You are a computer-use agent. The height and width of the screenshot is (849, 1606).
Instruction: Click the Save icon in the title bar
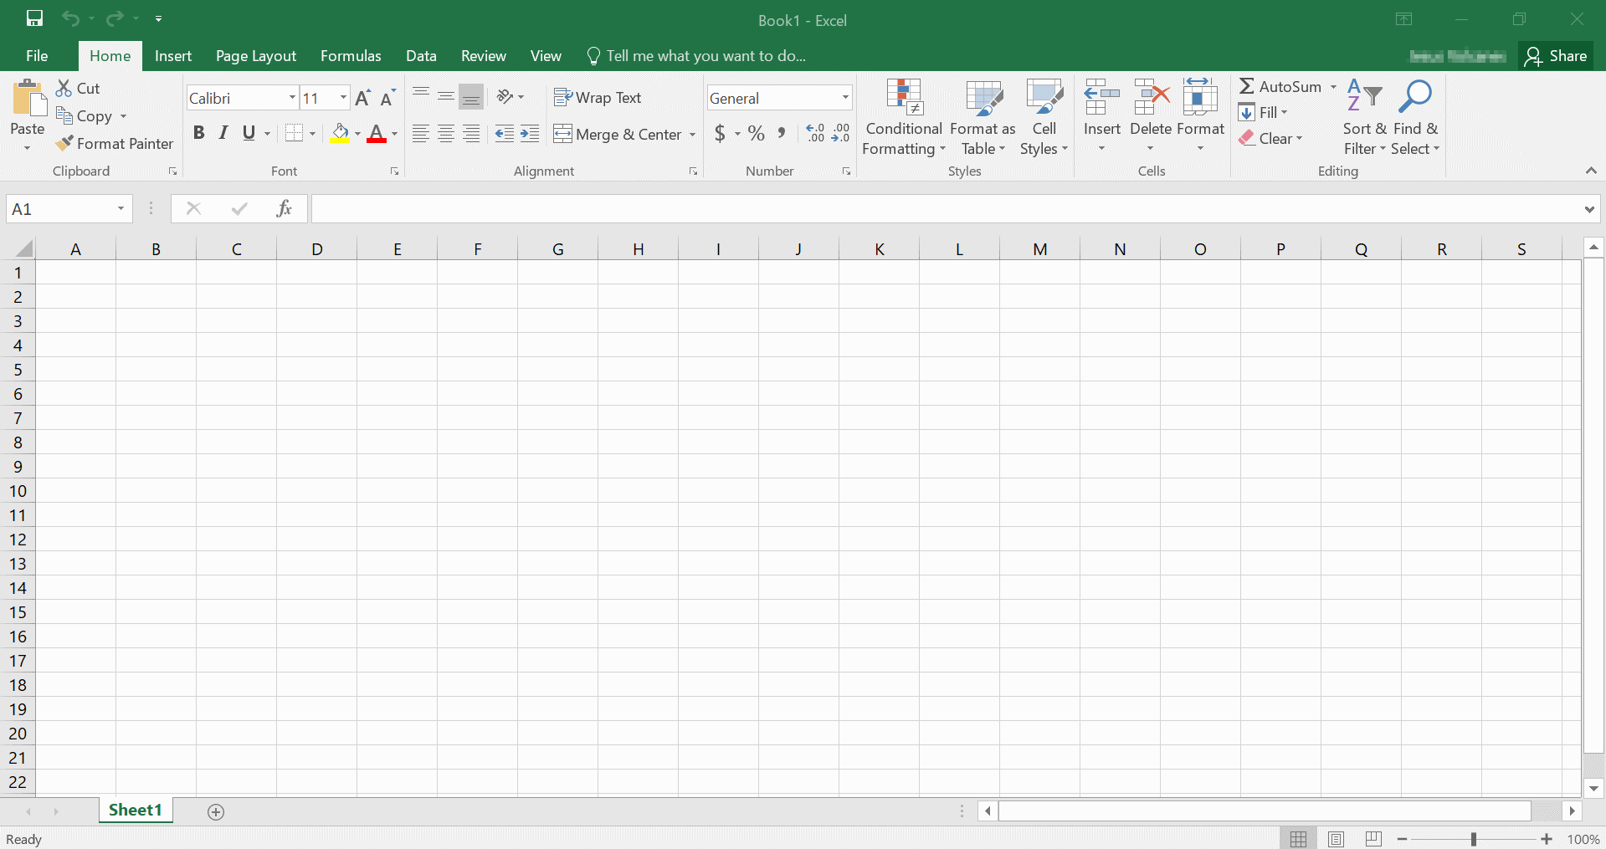(34, 18)
